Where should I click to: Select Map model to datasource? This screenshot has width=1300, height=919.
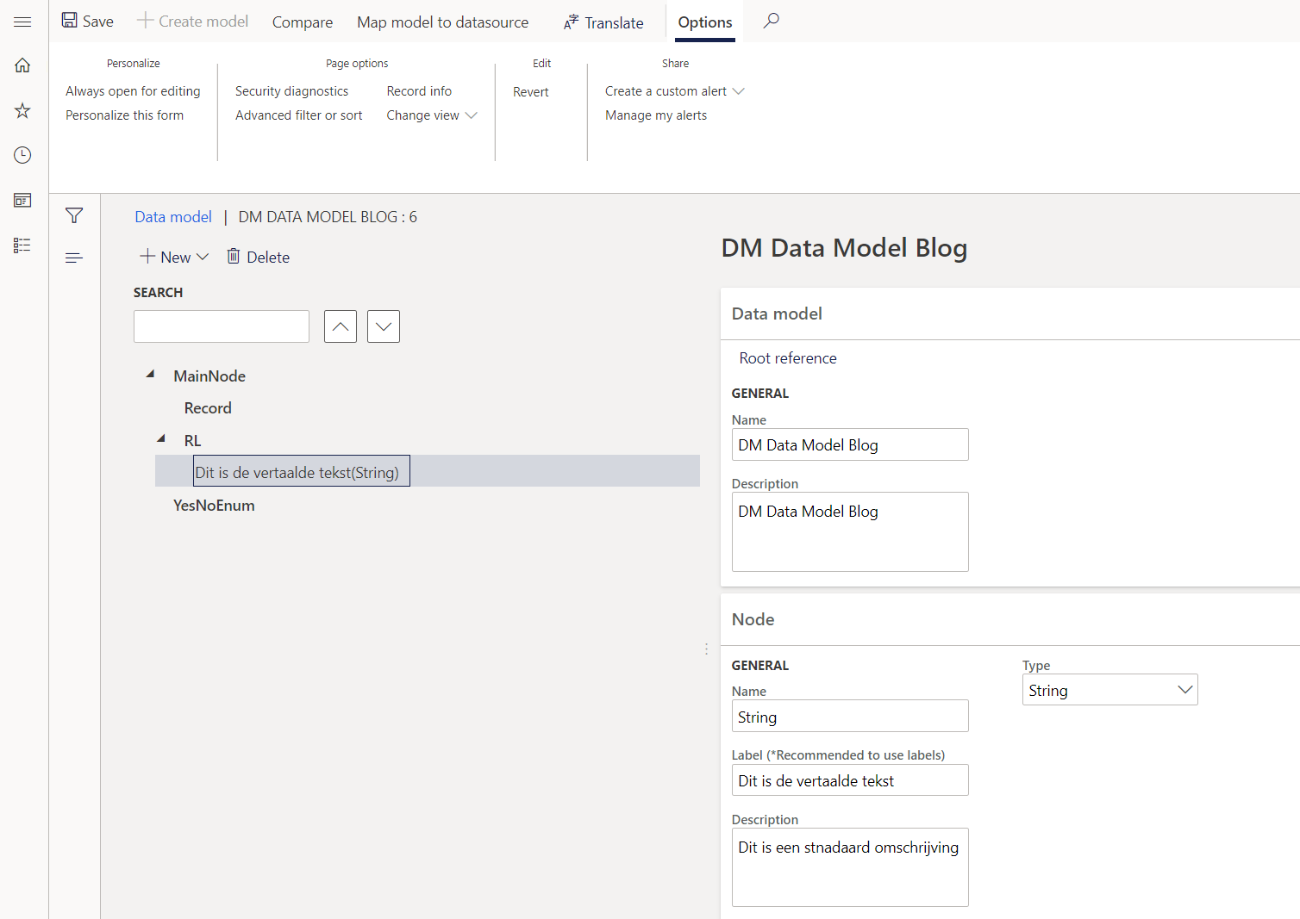pyautogui.click(x=442, y=22)
